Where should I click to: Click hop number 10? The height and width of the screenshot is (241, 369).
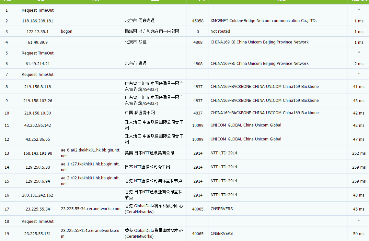(x=7, y=113)
